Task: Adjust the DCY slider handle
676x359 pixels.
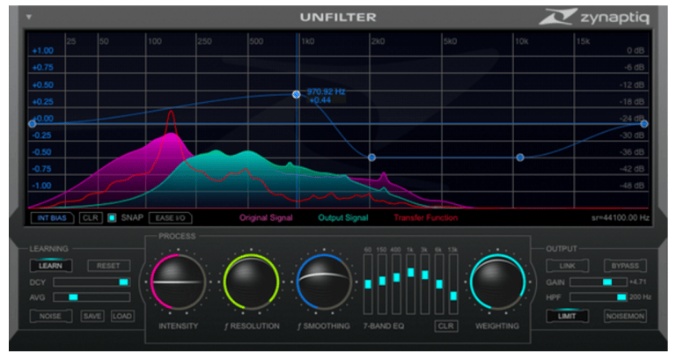Action: pyautogui.click(x=124, y=282)
